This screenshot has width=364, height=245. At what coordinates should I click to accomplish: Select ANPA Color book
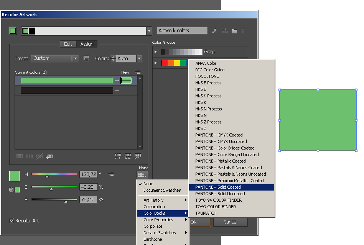click(232, 63)
